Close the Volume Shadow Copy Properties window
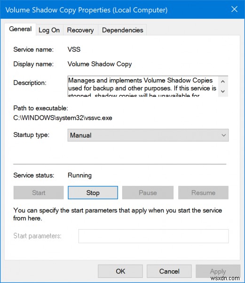This screenshot has width=245, height=283. tap(234, 9)
